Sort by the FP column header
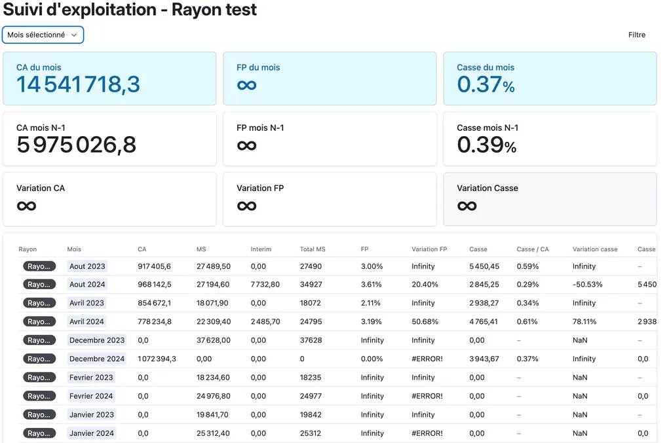This screenshot has width=671, height=443. pos(364,249)
